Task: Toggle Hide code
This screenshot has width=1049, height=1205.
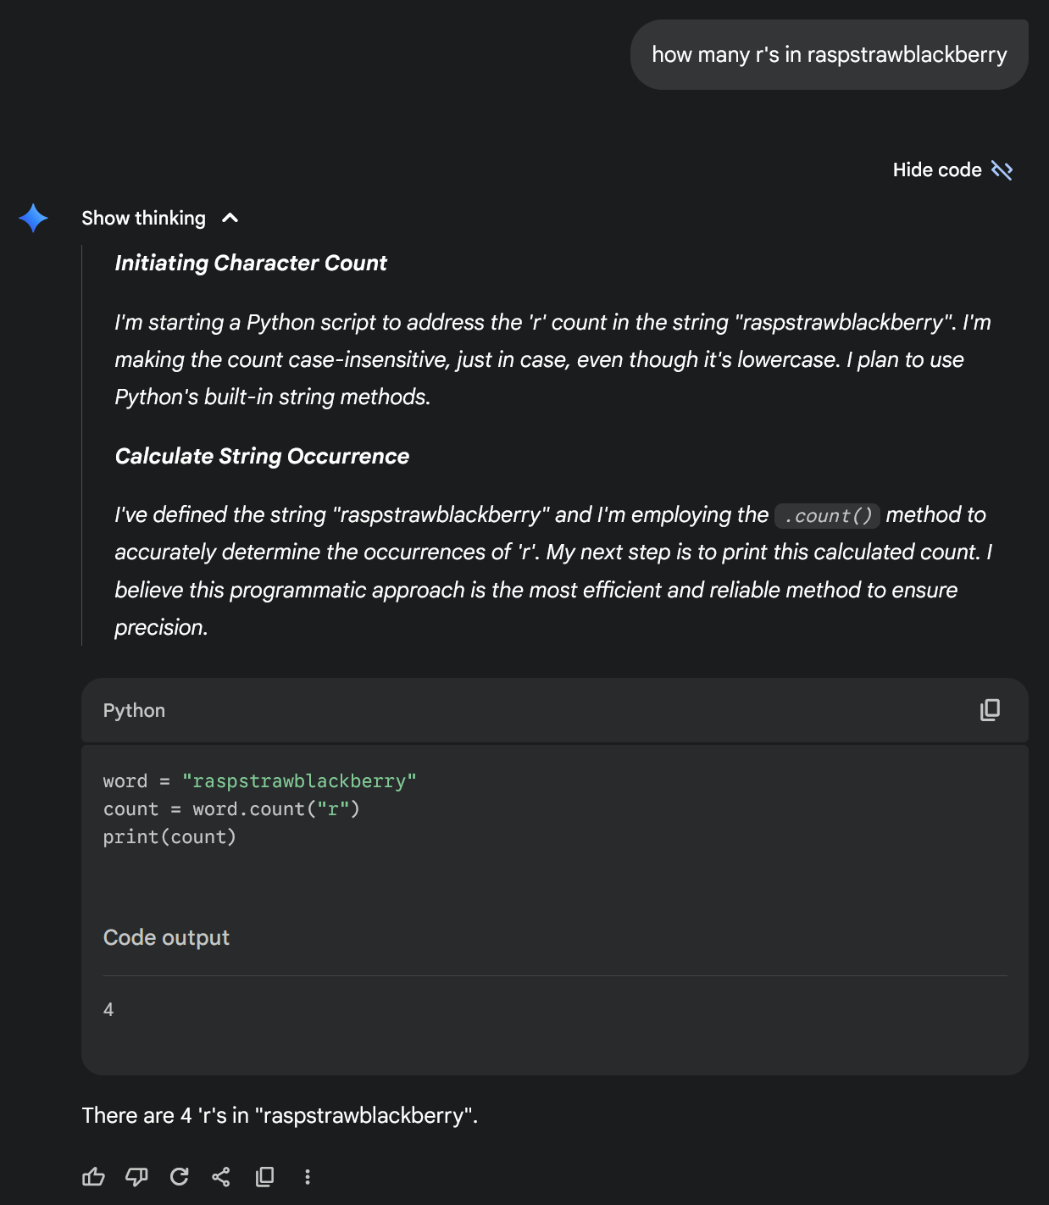Action: pos(952,170)
